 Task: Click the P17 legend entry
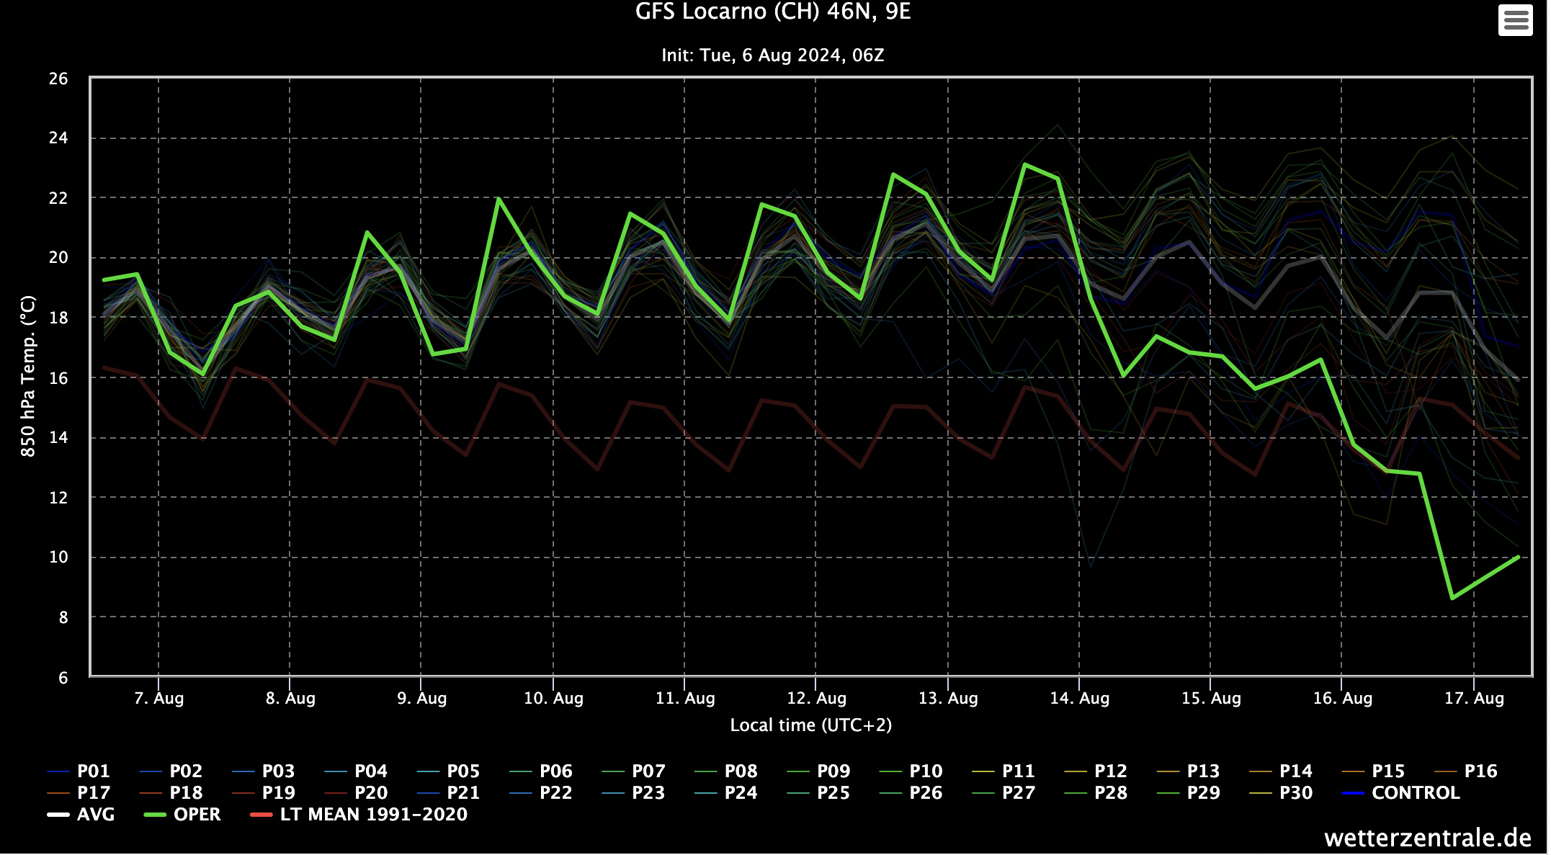tap(93, 793)
